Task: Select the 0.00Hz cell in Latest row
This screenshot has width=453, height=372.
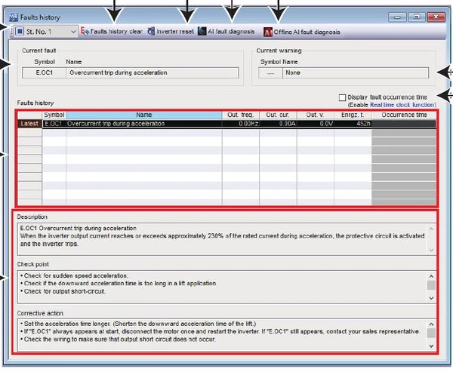Action: [x=241, y=124]
